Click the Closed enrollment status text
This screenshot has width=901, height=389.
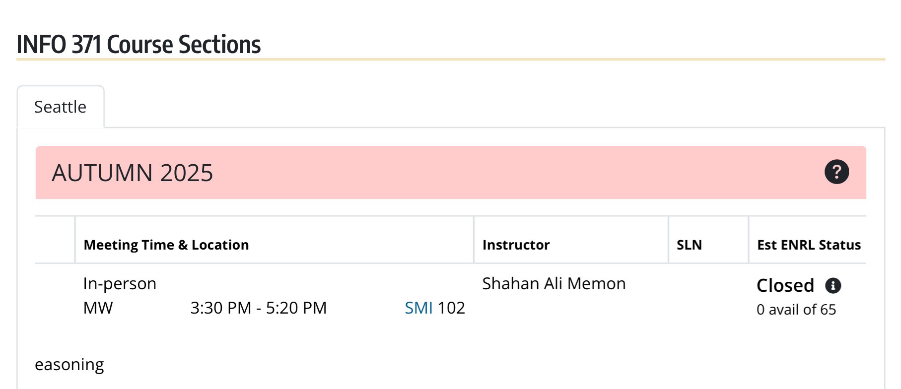point(785,285)
